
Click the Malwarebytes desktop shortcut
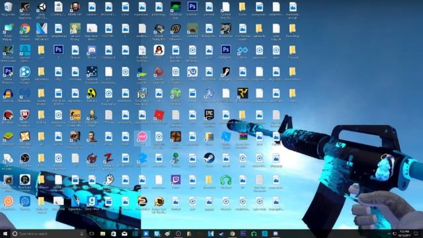pyautogui.click(x=25, y=94)
